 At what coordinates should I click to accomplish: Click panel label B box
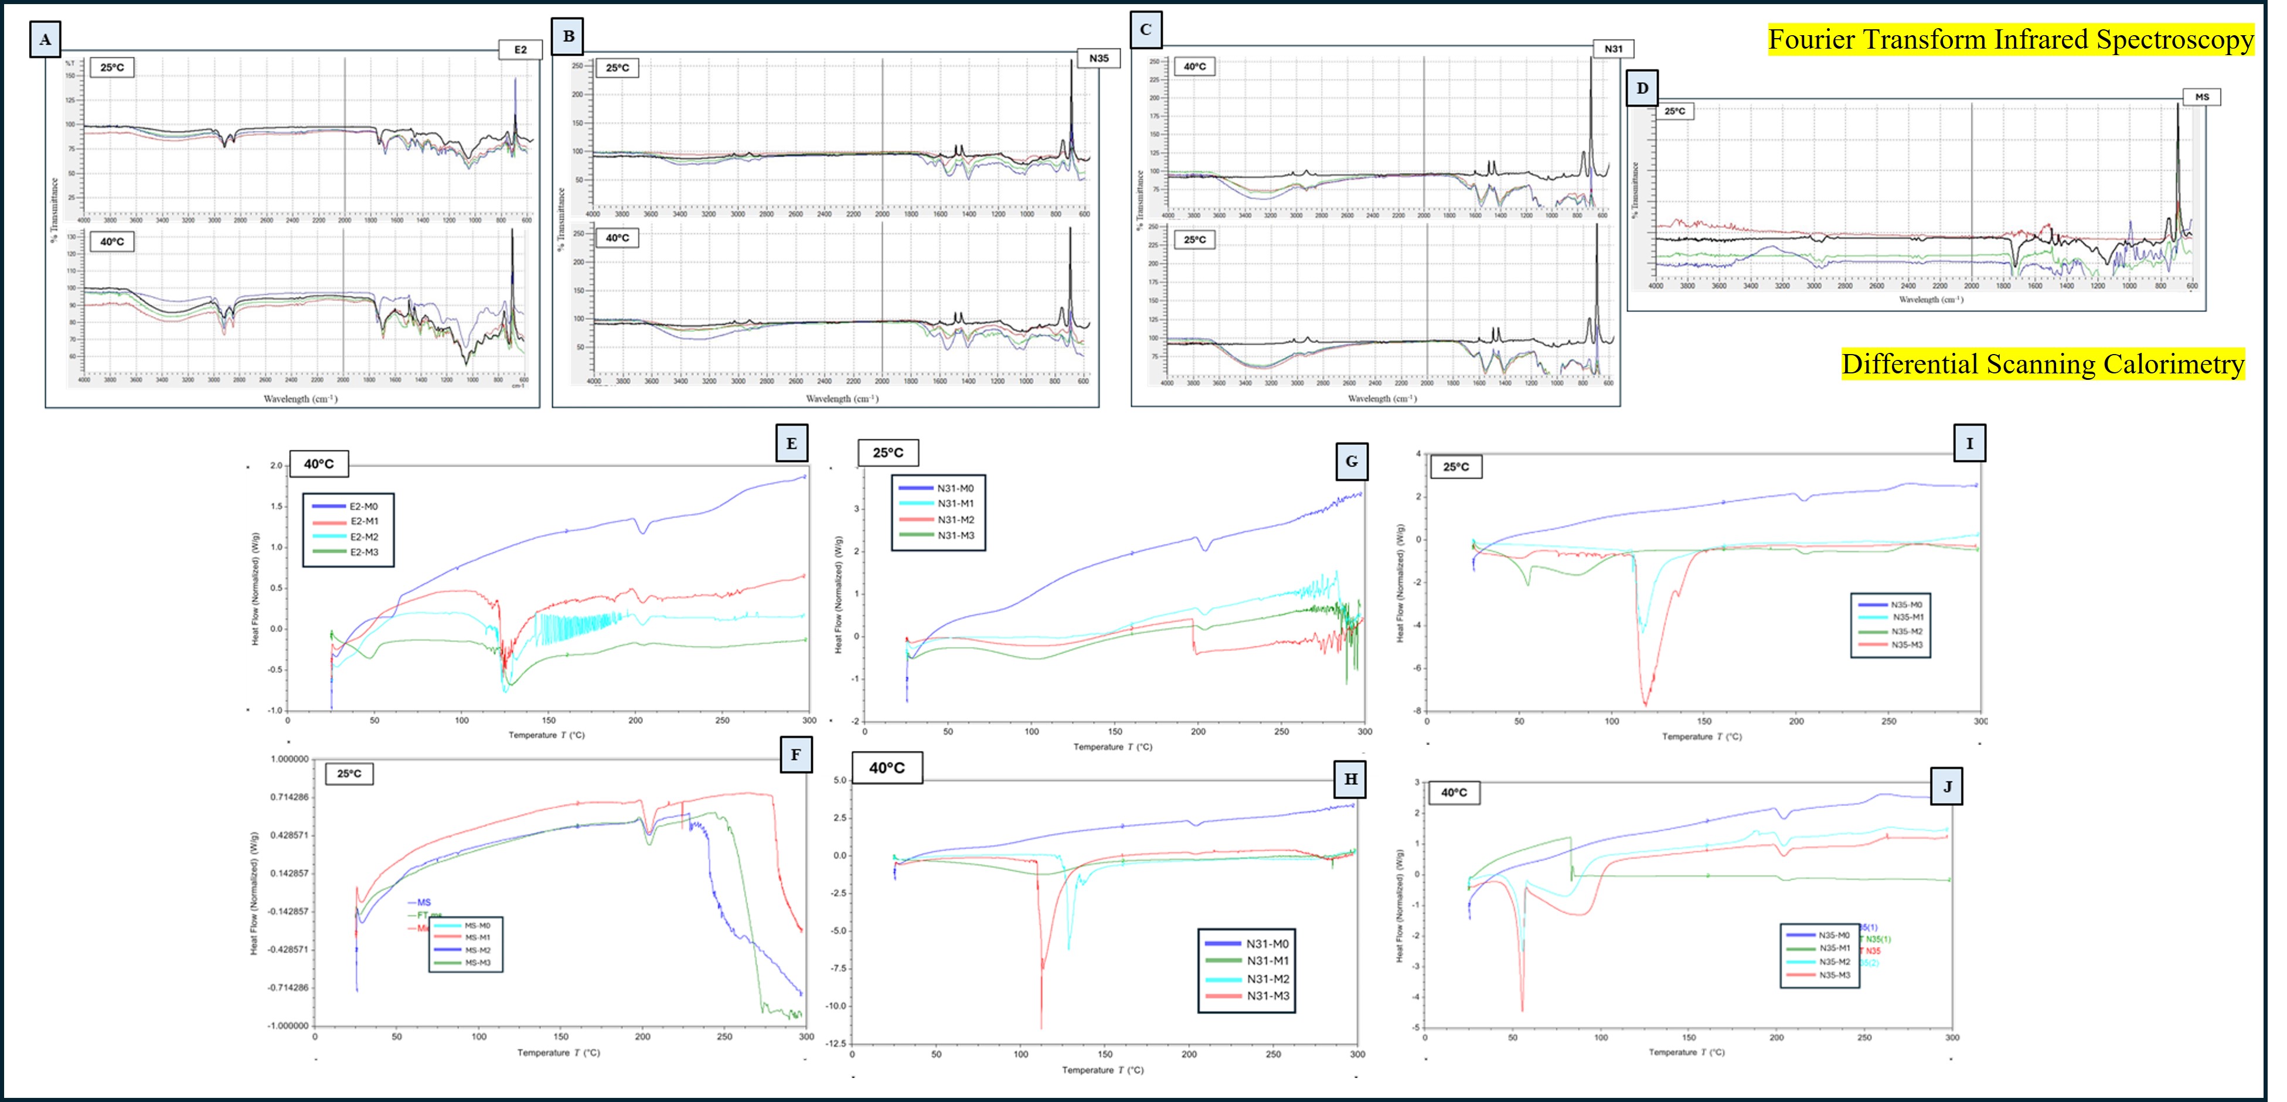(568, 36)
